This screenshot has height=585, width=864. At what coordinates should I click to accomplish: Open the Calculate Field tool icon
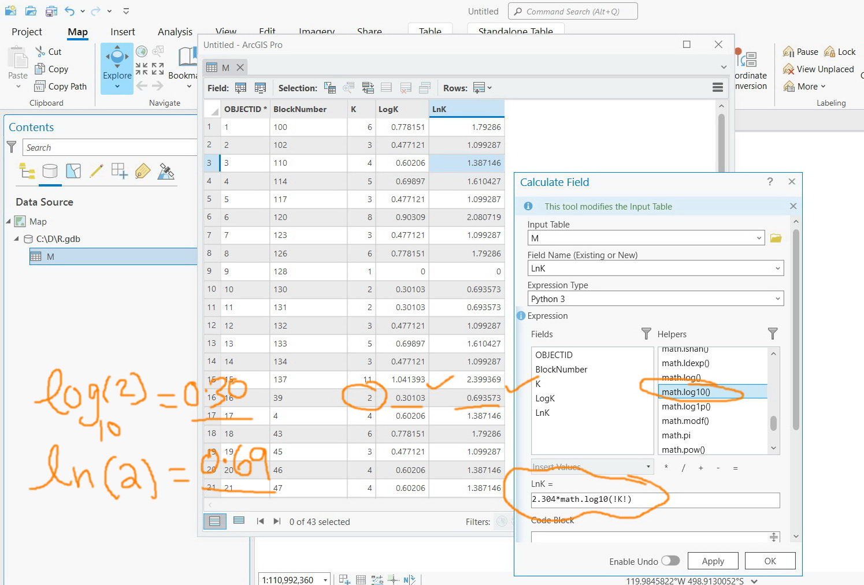tap(261, 87)
